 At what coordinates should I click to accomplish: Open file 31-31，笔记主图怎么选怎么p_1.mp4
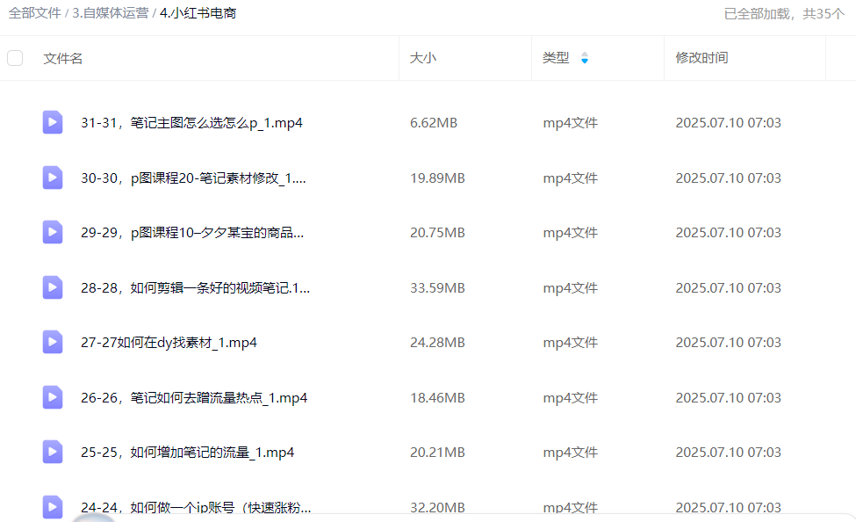click(191, 123)
